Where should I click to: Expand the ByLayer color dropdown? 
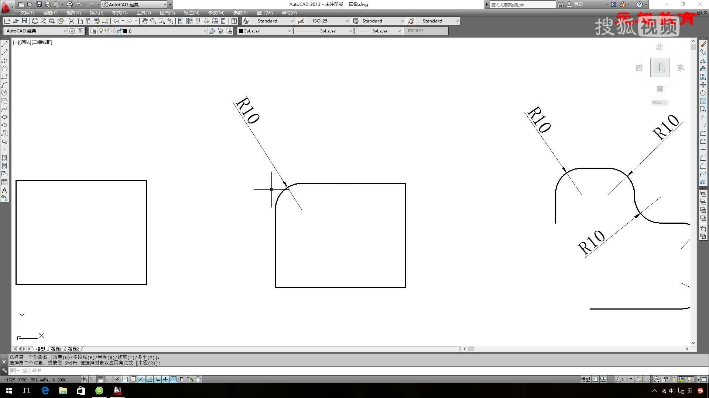(289, 31)
